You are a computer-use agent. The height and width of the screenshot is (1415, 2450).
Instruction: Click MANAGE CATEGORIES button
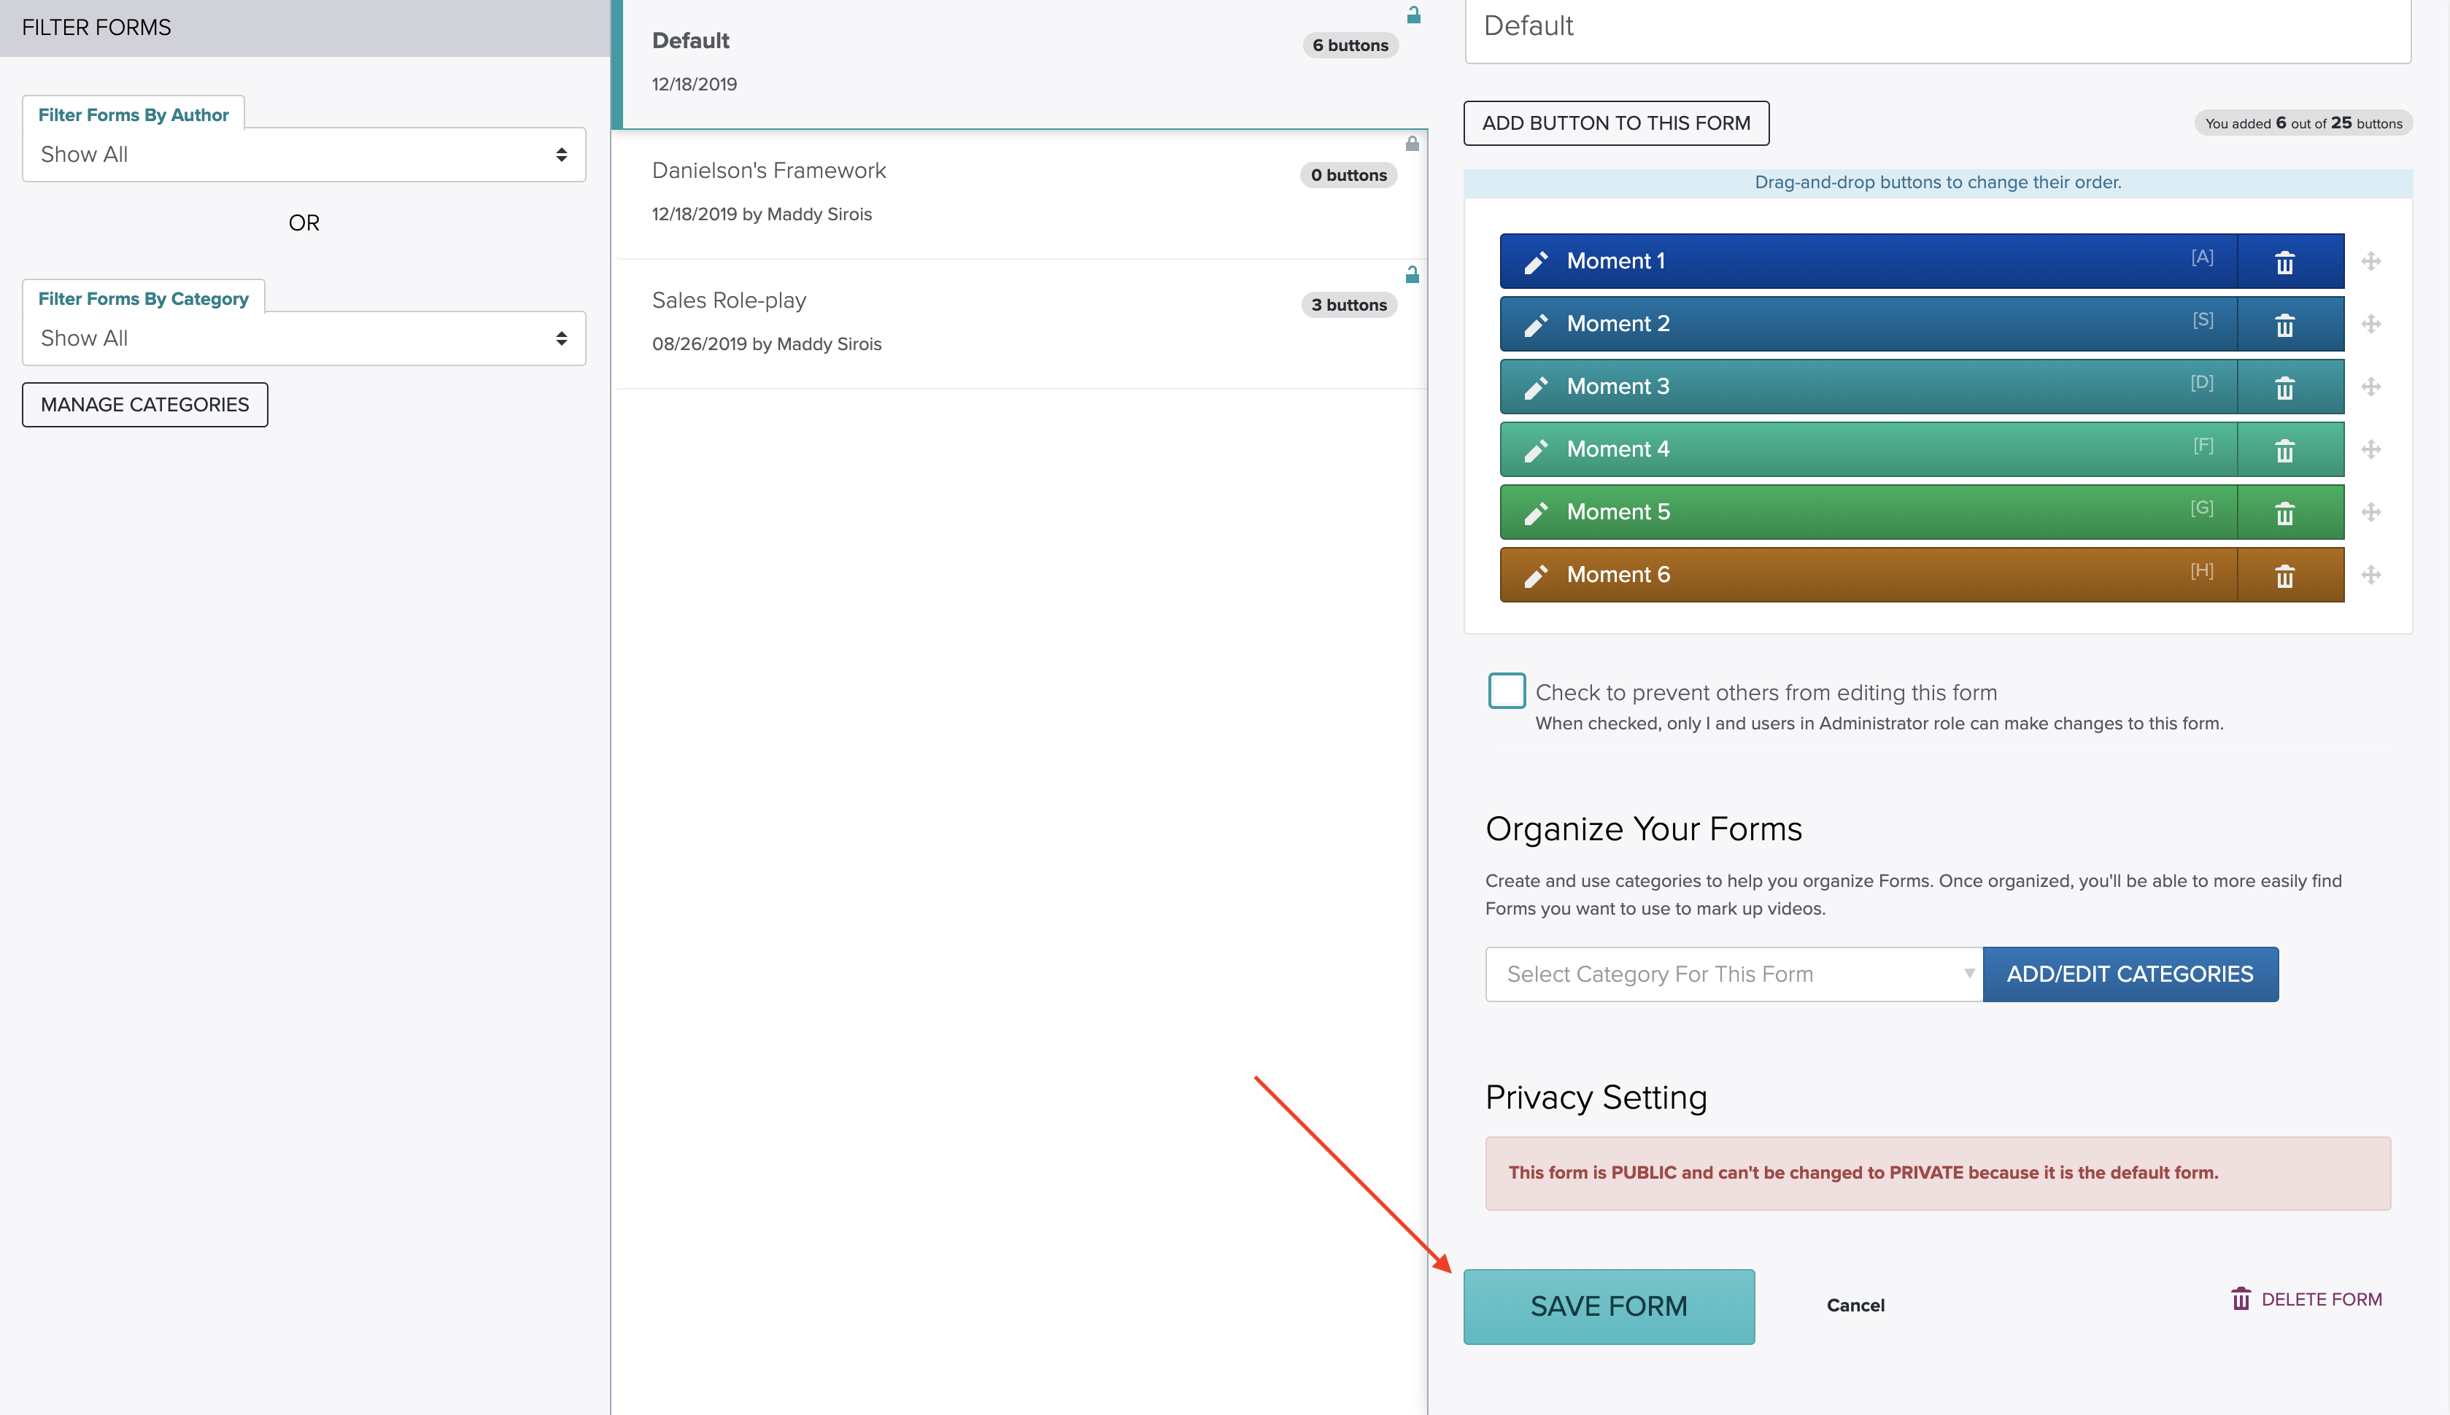[x=144, y=404]
